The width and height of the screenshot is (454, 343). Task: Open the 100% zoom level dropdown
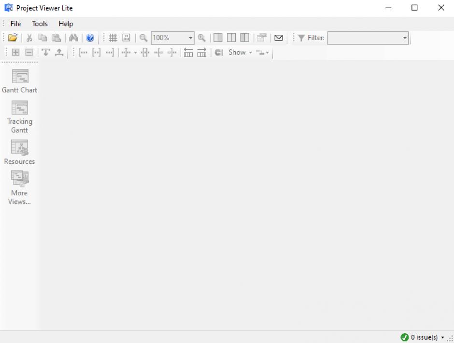coord(190,38)
